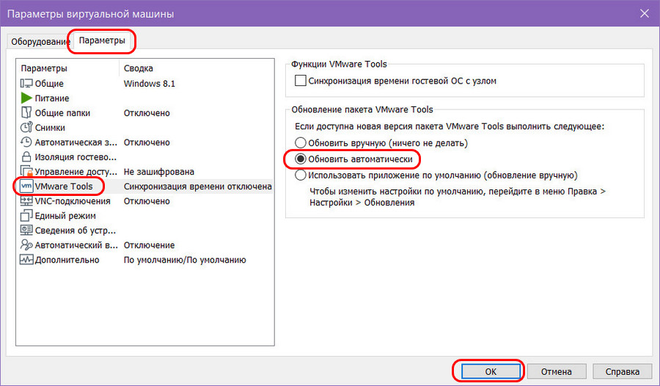This screenshot has width=660, height=386.
Task: Click the Отмена button
Action: pos(557,371)
